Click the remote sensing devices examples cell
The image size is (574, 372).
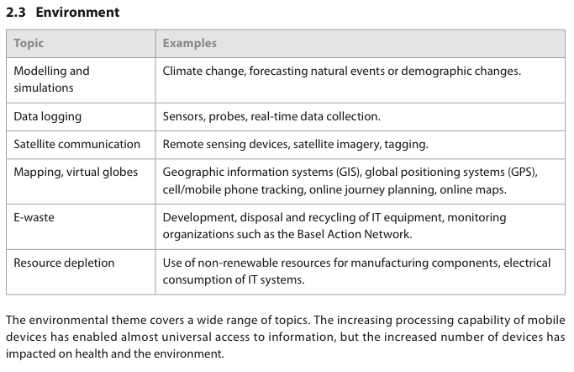click(x=295, y=144)
